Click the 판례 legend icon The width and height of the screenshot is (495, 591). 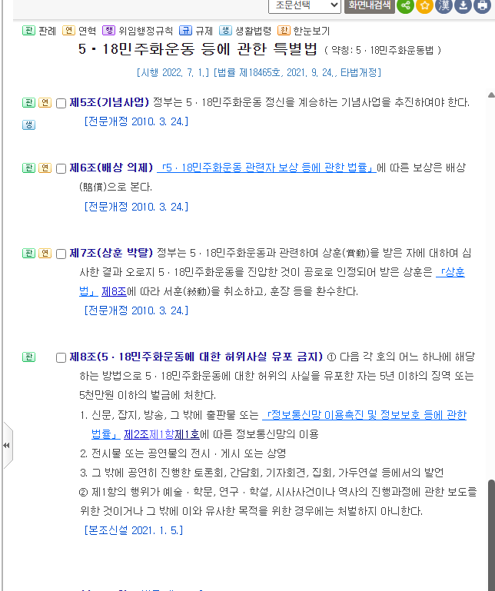pyautogui.click(x=28, y=31)
